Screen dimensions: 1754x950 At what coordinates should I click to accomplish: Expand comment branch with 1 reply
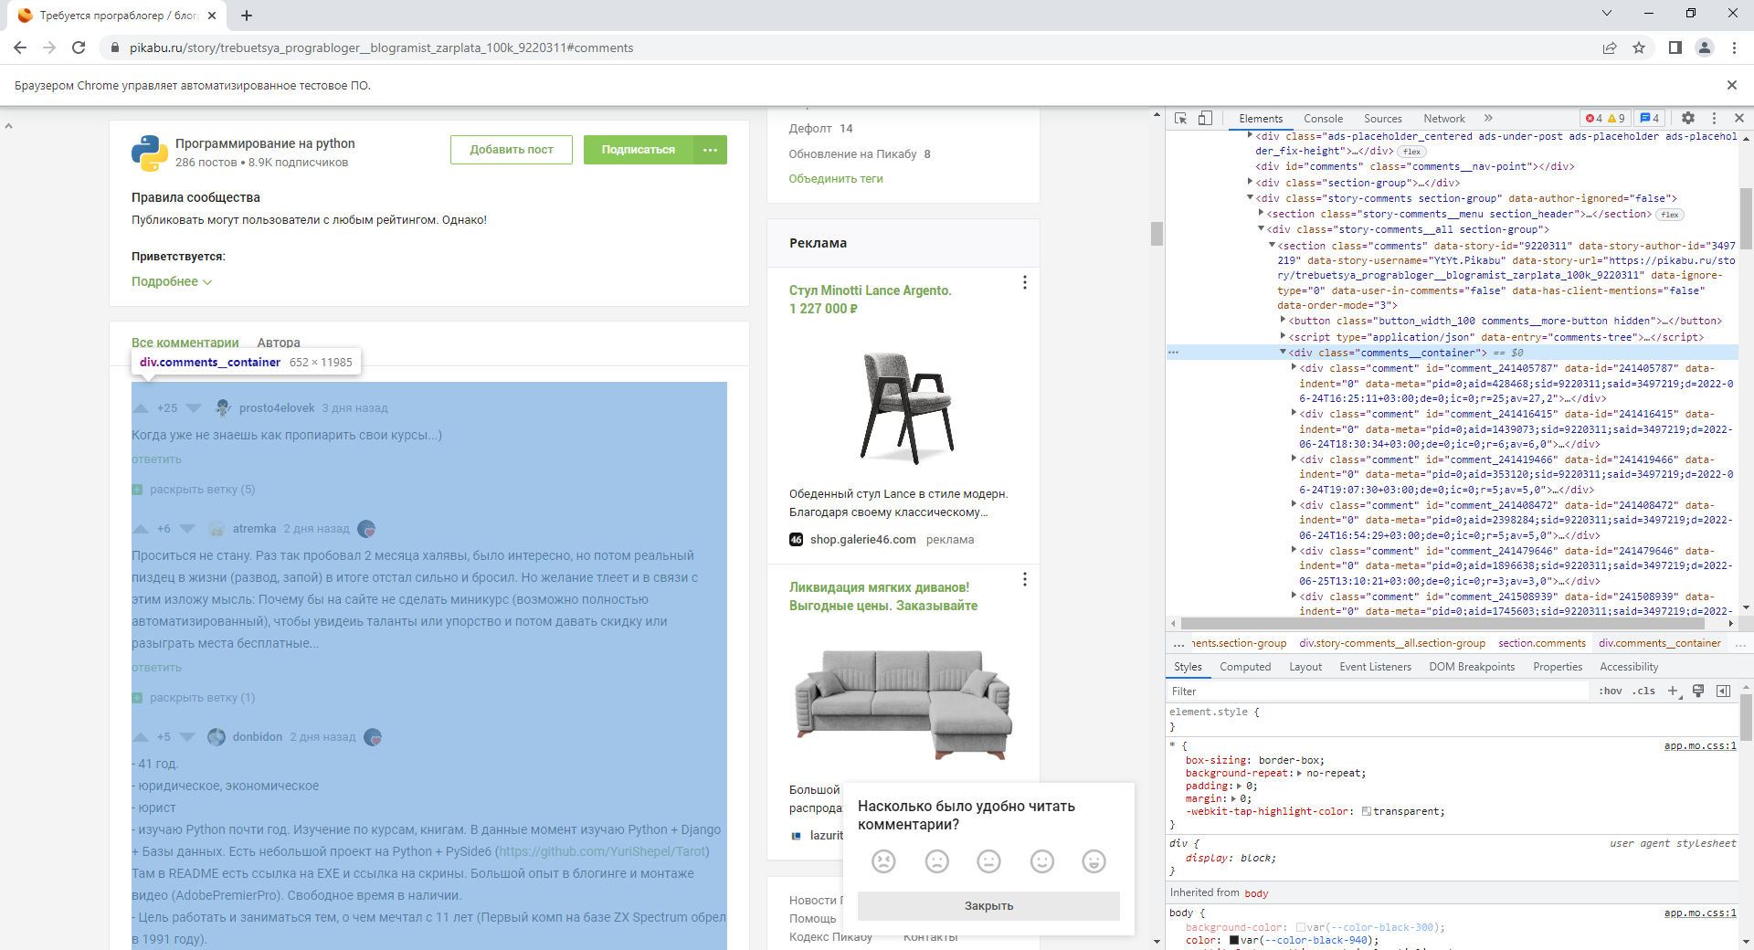[194, 698]
